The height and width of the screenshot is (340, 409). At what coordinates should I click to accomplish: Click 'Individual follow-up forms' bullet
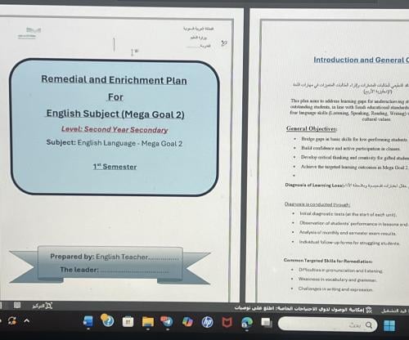[349, 243]
